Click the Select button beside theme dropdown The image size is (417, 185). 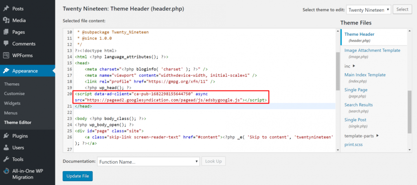click(402, 9)
